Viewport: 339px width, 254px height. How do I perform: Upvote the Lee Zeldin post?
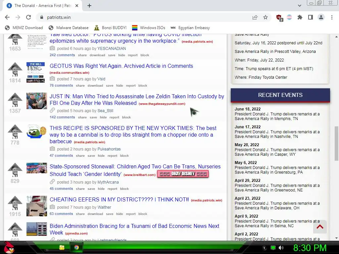(x=15, y=100)
